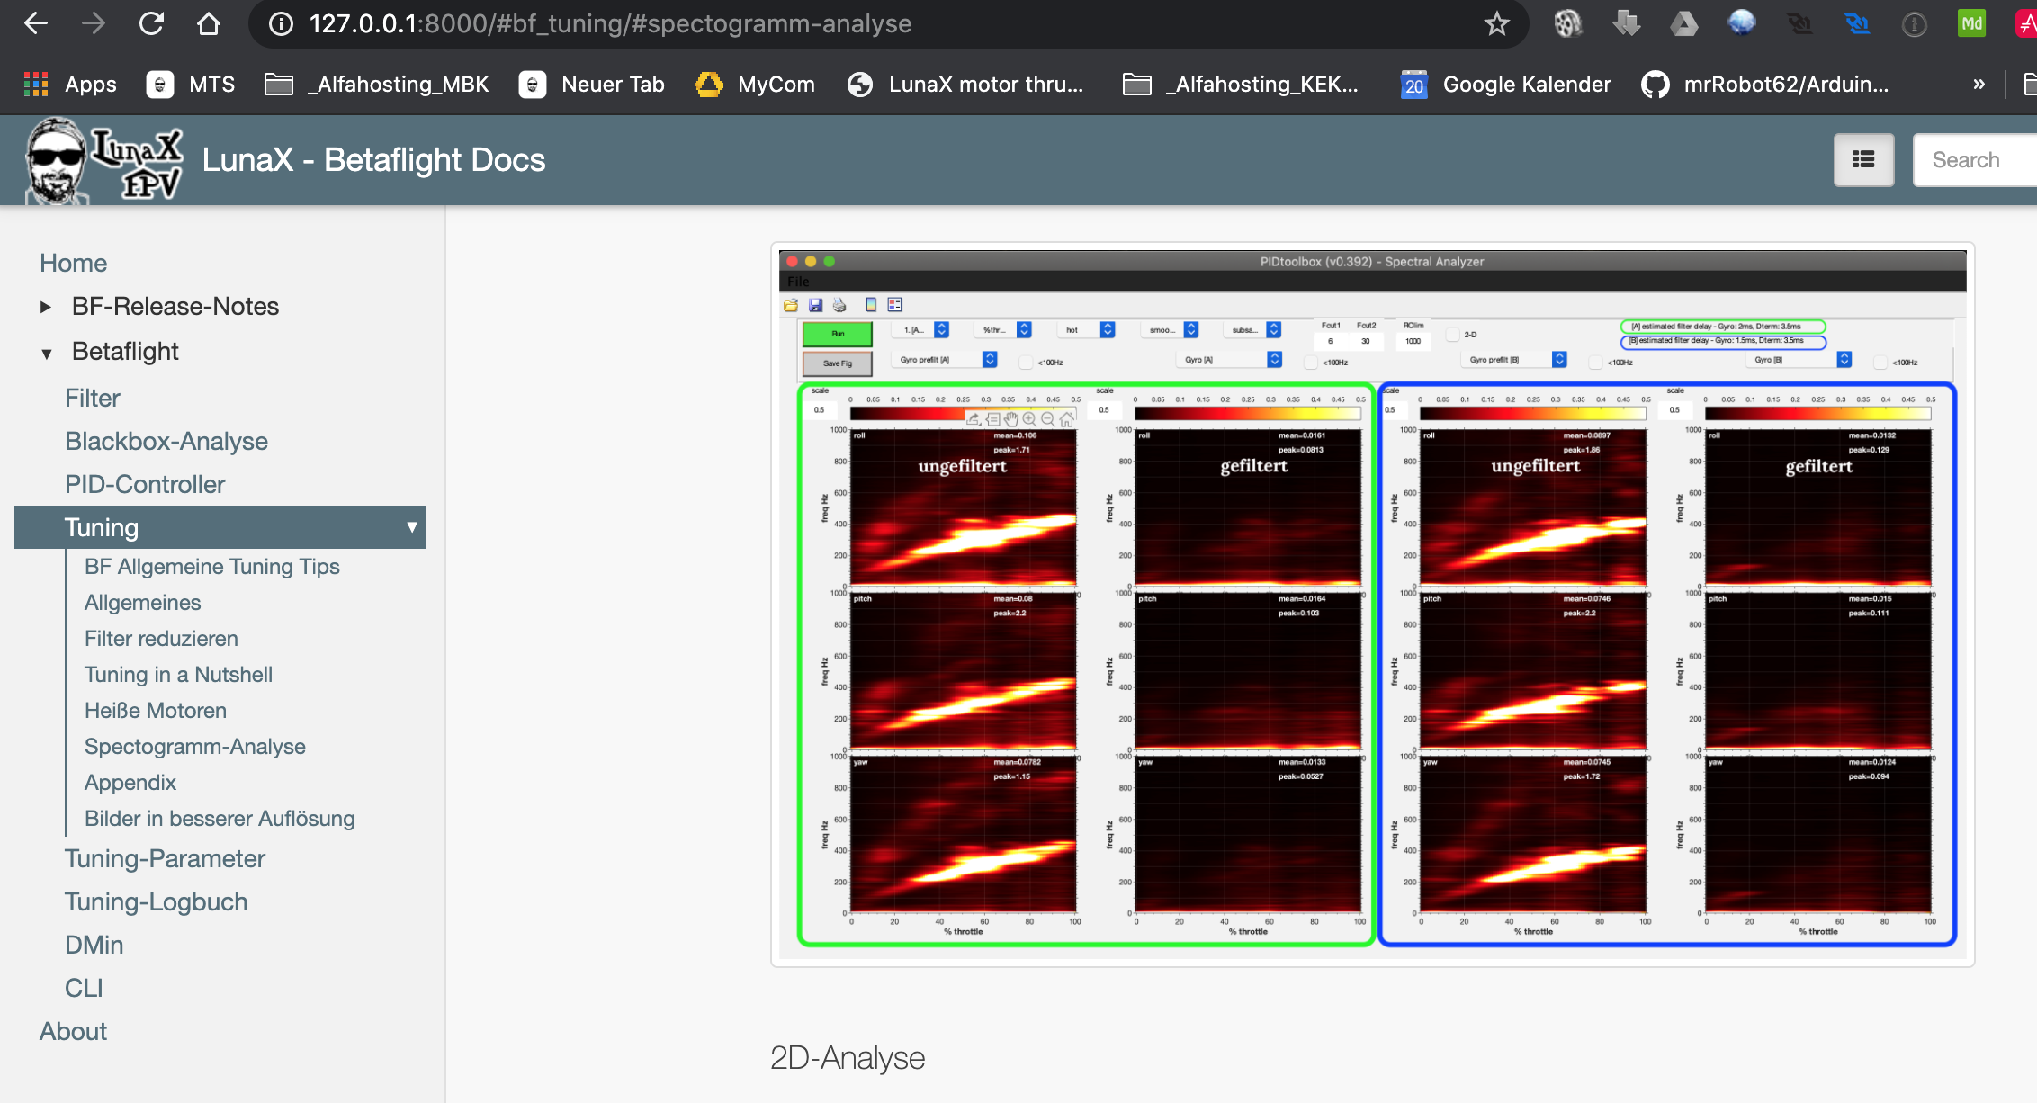This screenshot has width=2037, height=1103.
Task: Collapse the Tuning submenu arrow
Action: [411, 527]
